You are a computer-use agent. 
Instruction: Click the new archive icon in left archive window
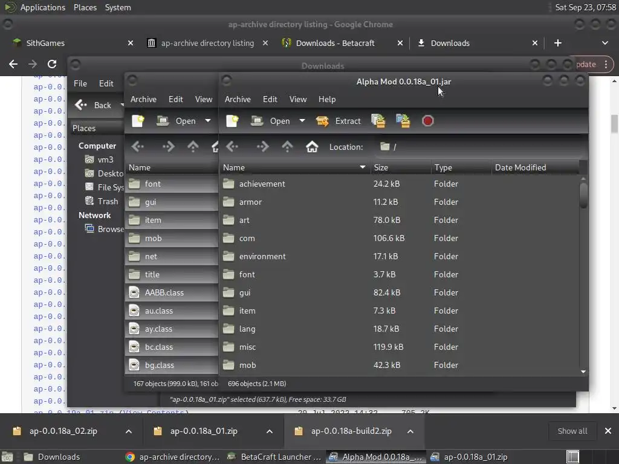pos(138,121)
